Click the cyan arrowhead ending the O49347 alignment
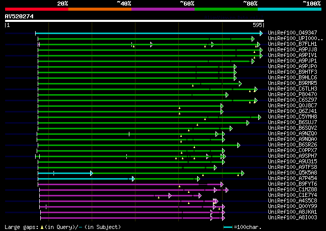 coord(261,33)
